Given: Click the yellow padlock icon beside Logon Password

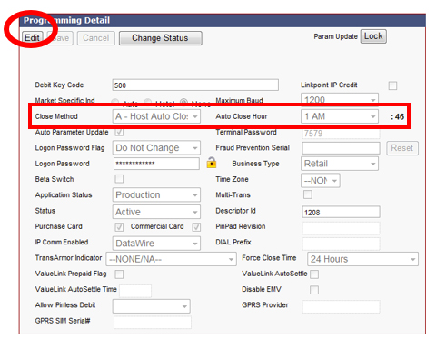Looking at the screenshot, I should pyautogui.click(x=212, y=163).
